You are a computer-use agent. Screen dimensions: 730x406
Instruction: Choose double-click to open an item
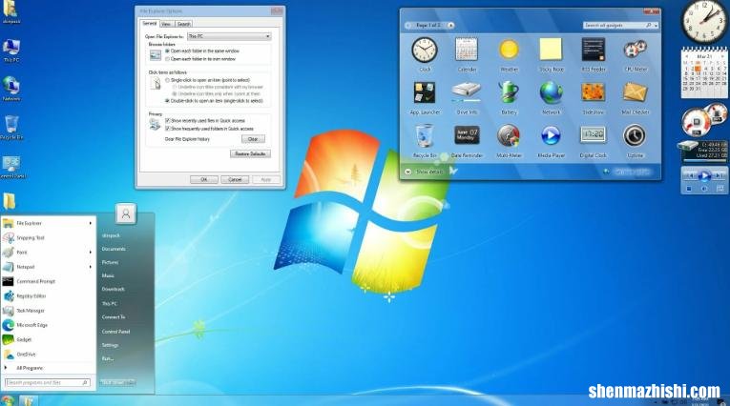(168, 100)
